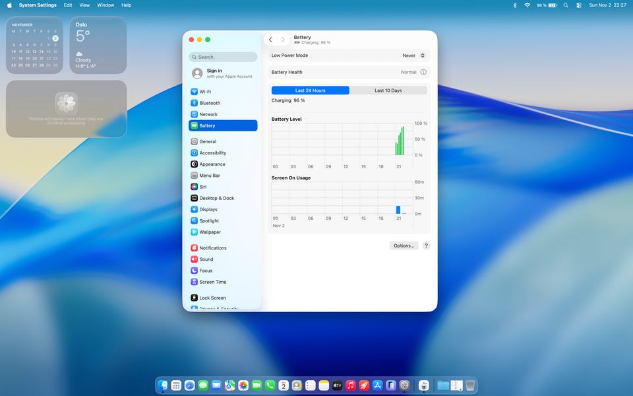The height and width of the screenshot is (396, 633).
Task: Open Control Center in menu bar
Action: (x=579, y=5)
